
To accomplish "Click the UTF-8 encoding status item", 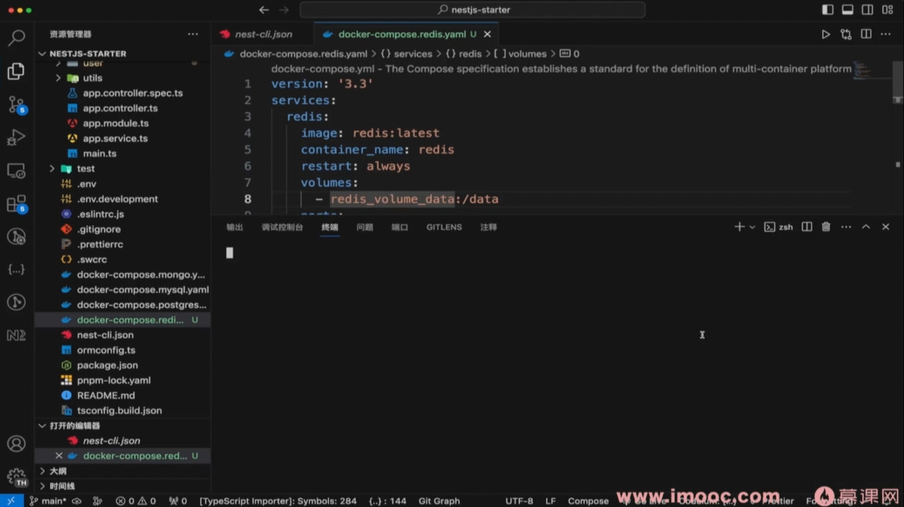I will point(519,501).
